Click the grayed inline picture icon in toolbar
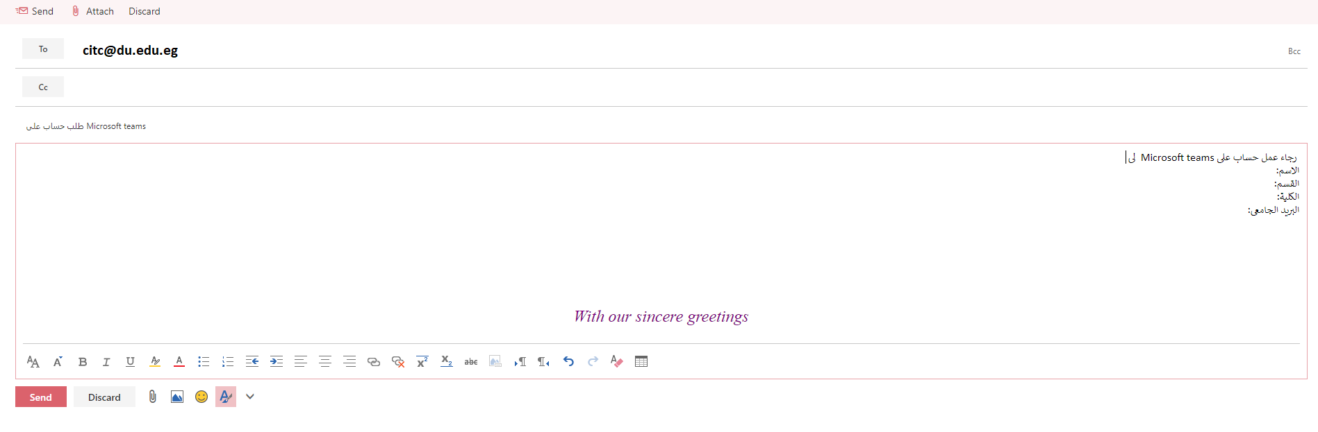1318x432 pixels. tap(495, 361)
